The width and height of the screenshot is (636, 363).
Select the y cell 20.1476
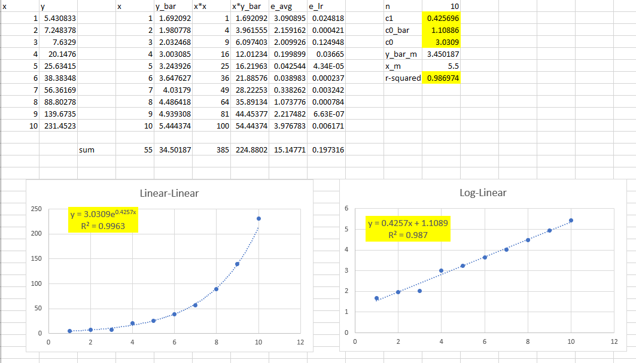[x=59, y=54]
